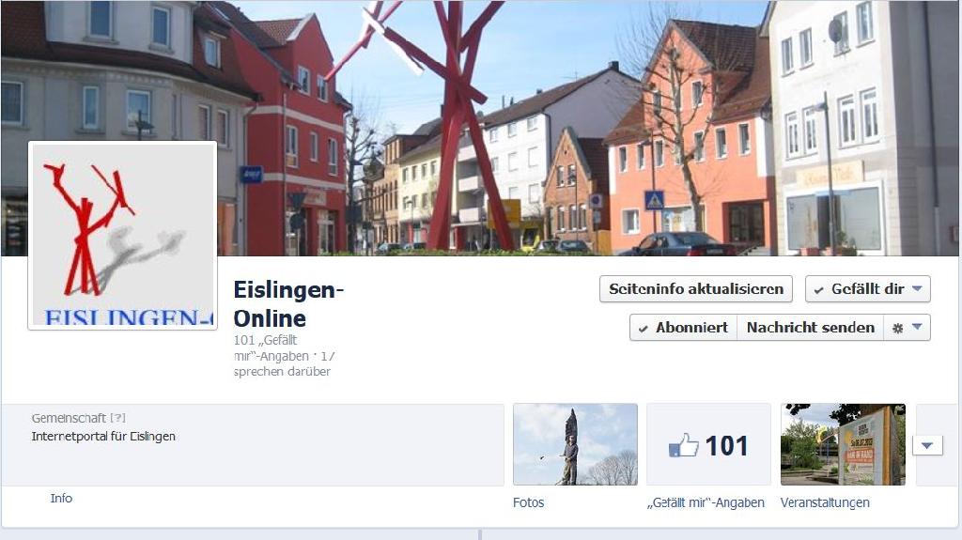
Task: Click the Eislingen-Online page title
Action: click(x=287, y=303)
